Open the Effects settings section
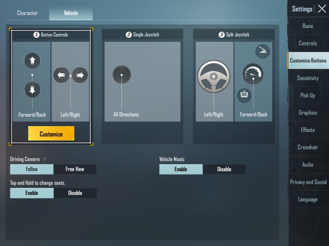329x246 pixels. tap(308, 130)
